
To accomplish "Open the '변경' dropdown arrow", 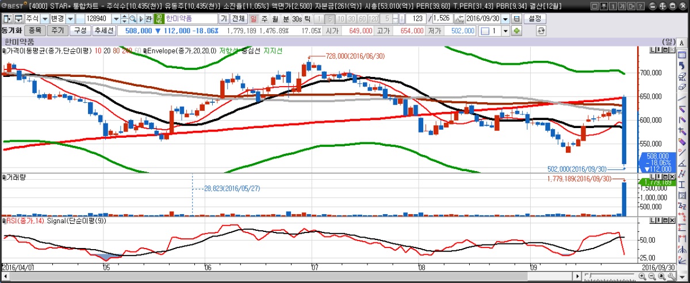I will (70, 18).
